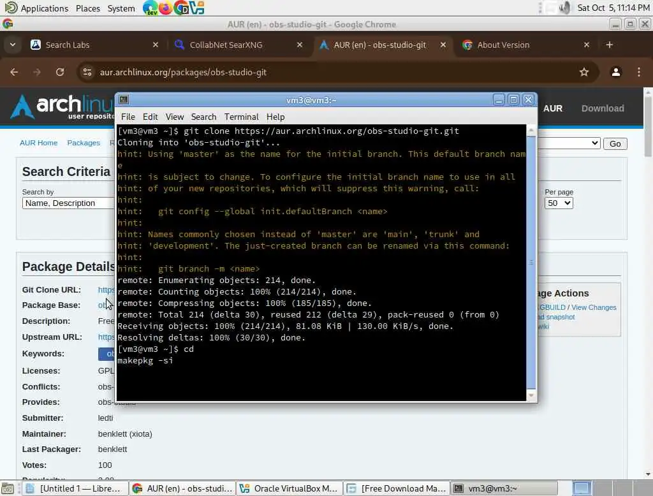The height and width of the screenshot is (496, 653).
Task: Switch to AUR obs-studio Chrome taskbar entry
Action: [x=182, y=488]
